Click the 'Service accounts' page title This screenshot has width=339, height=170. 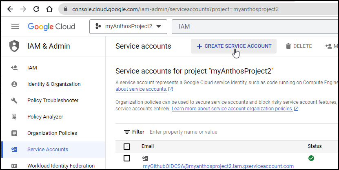pos(143,46)
